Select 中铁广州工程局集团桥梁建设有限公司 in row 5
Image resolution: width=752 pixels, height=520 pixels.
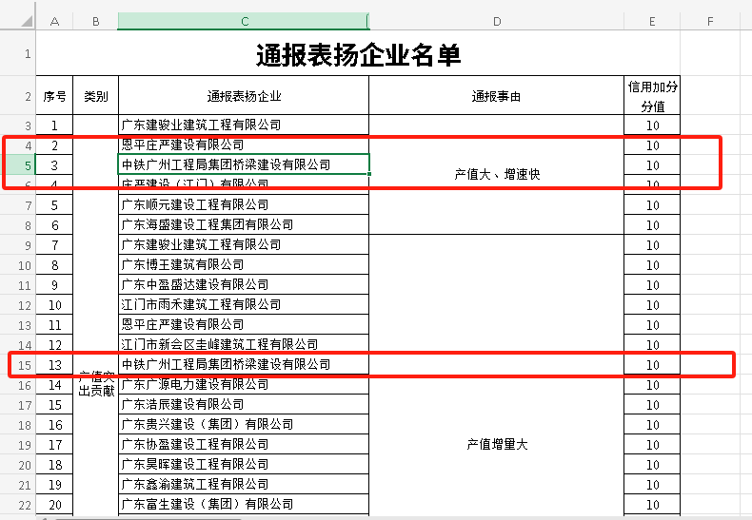(x=244, y=164)
